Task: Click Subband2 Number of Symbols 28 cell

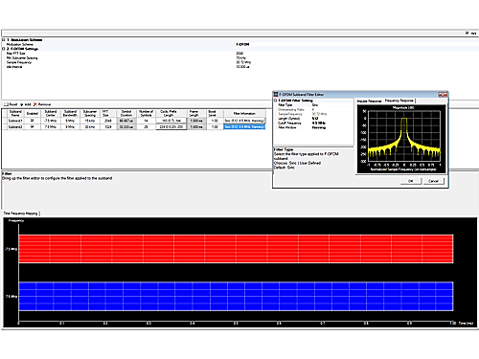Action: (x=146, y=126)
